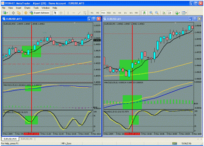Open the Insert menu

[19, 8]
